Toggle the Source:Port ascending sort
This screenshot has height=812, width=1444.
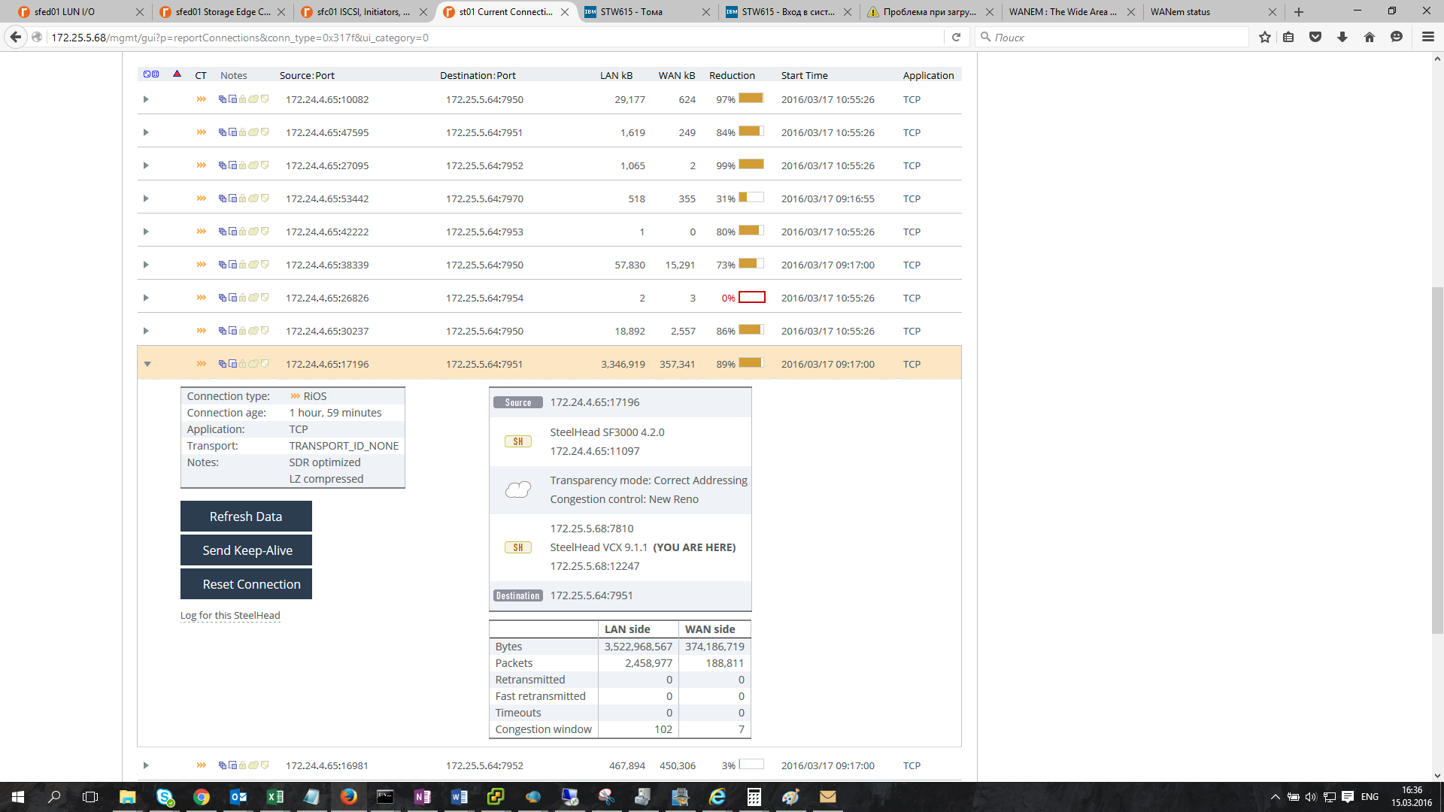click(x=309, y=74)
